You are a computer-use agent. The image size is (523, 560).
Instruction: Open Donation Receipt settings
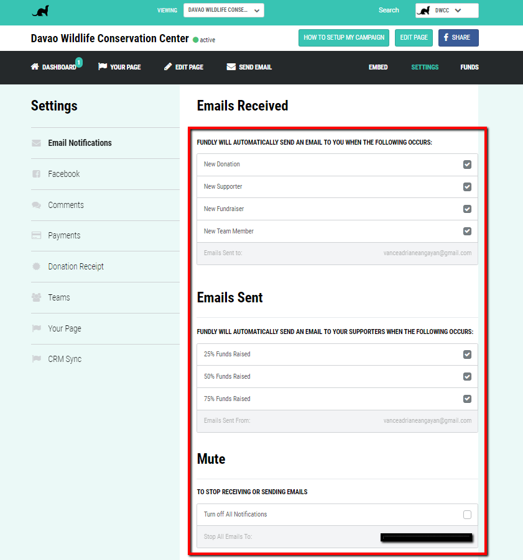(105, 266)
